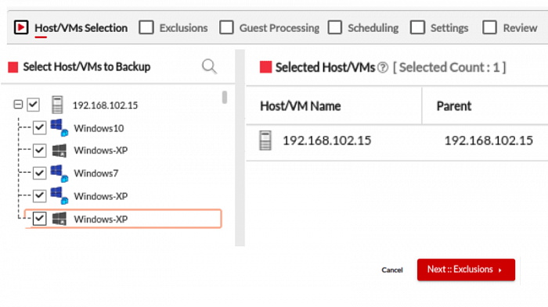Screen dimensions: 548x307
Task: Click the Selected Count : 1 text
Action: pyautogui.click(x=449, y=67)
